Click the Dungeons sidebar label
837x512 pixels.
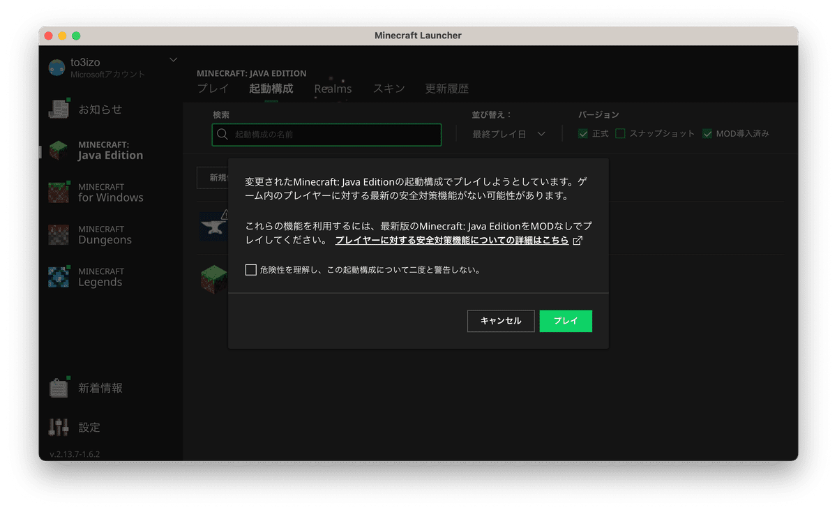105,240
